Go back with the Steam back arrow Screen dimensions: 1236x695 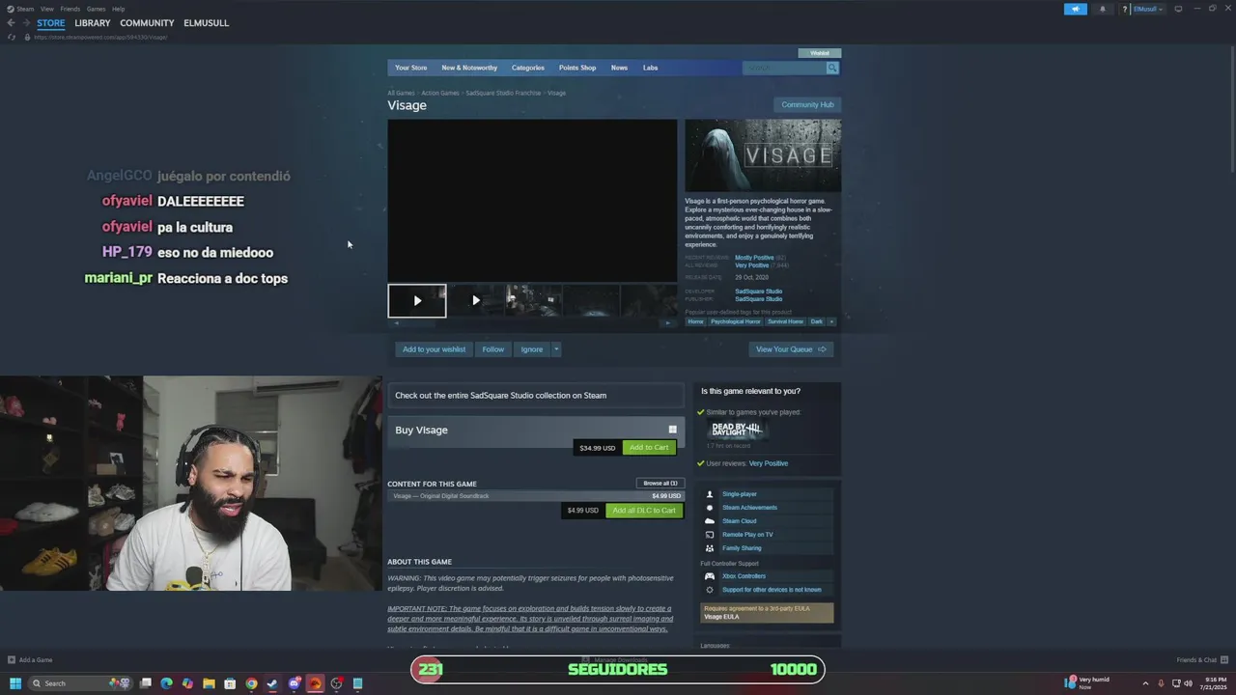pyautogui.click(x=11, y=23)
